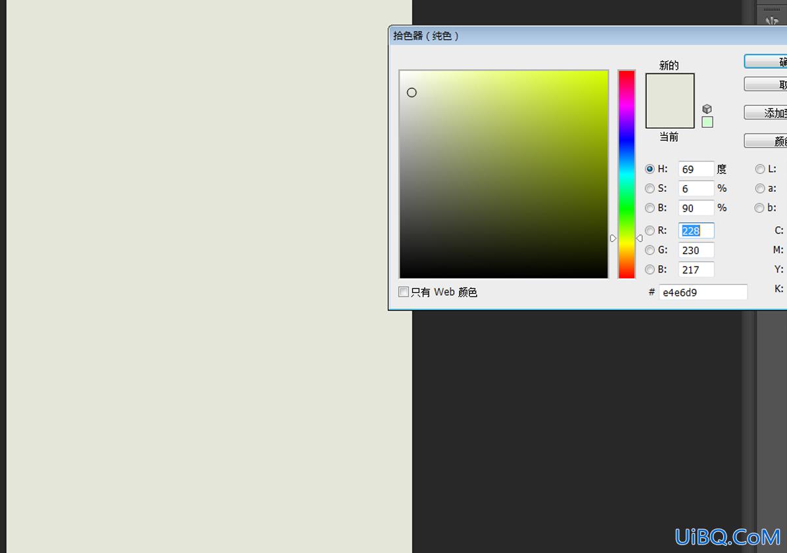Viewport: 787px width, 553px height.
Task: Select the S saturation radio button
Action: 650,188
